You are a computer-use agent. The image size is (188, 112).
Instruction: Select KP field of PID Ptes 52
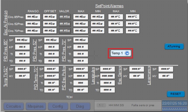(51, 47)
